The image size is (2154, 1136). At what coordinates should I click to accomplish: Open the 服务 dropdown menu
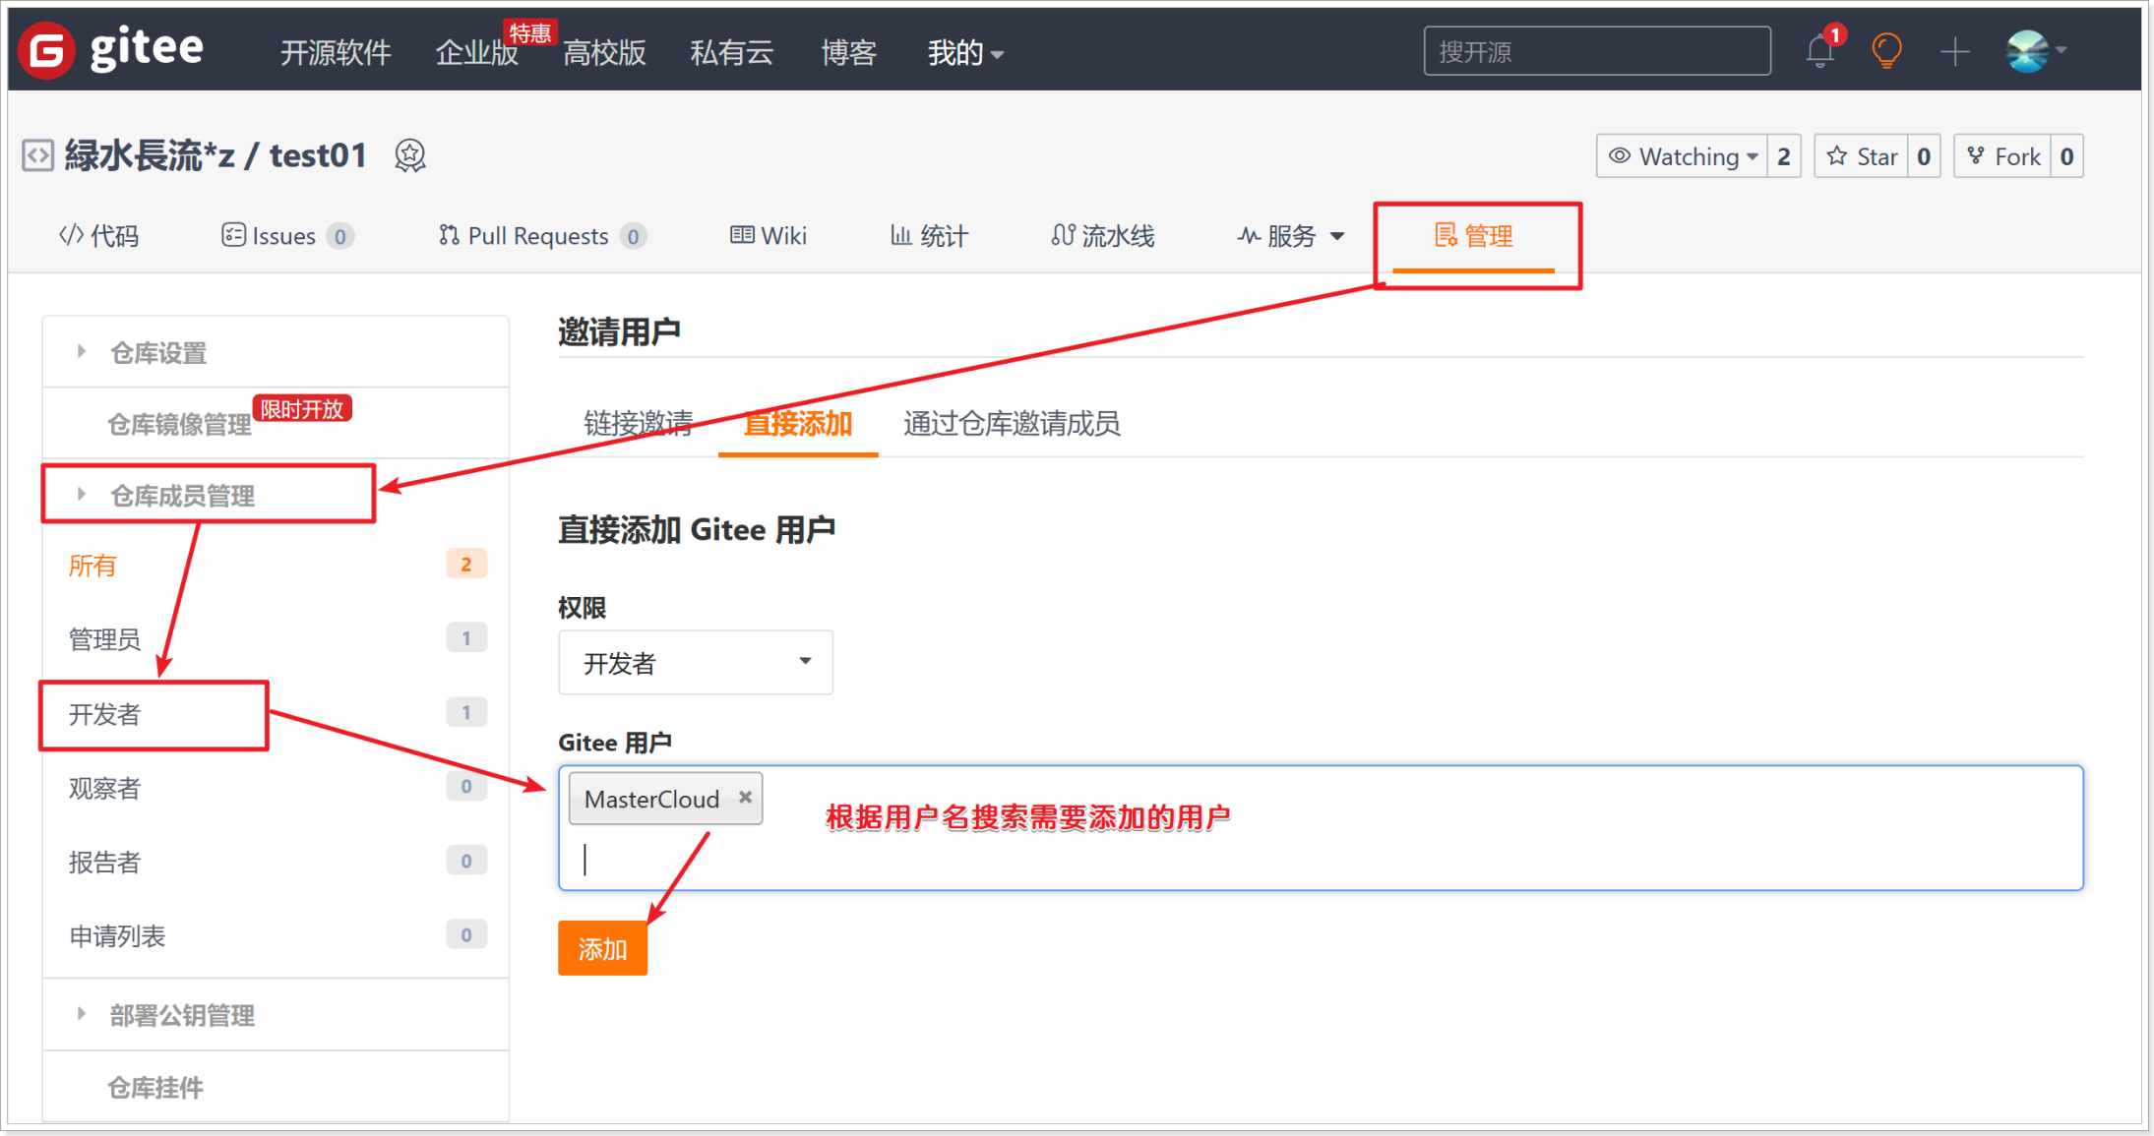pos(1291,236)
